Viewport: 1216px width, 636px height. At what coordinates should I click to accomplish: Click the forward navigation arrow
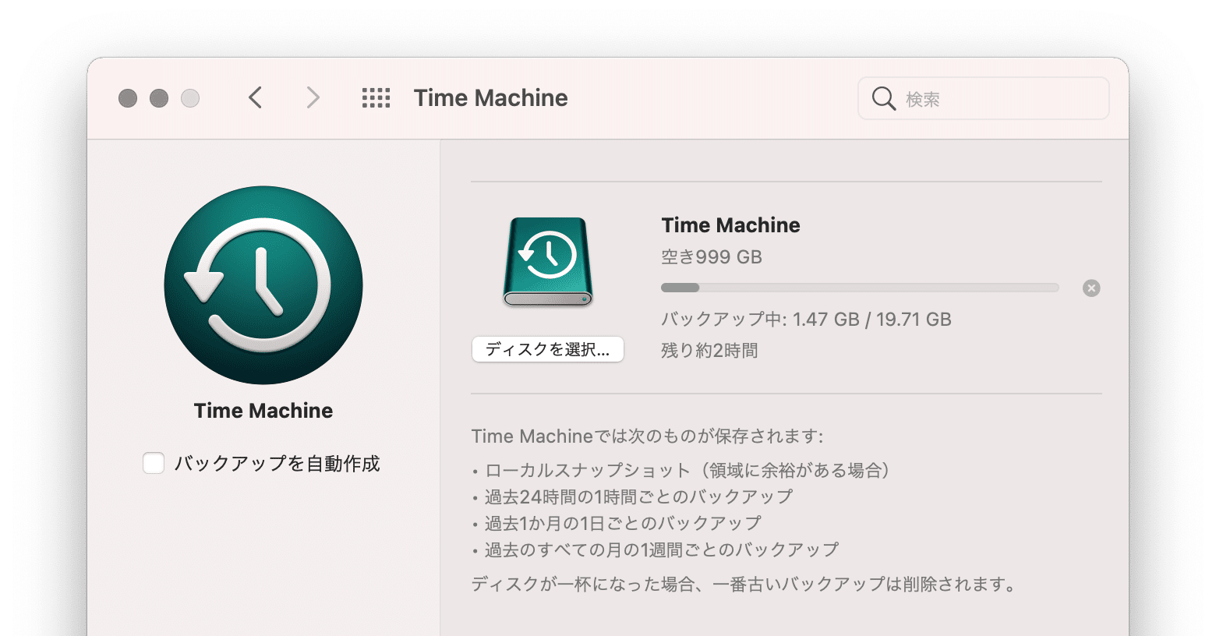[x=312, y=97]
